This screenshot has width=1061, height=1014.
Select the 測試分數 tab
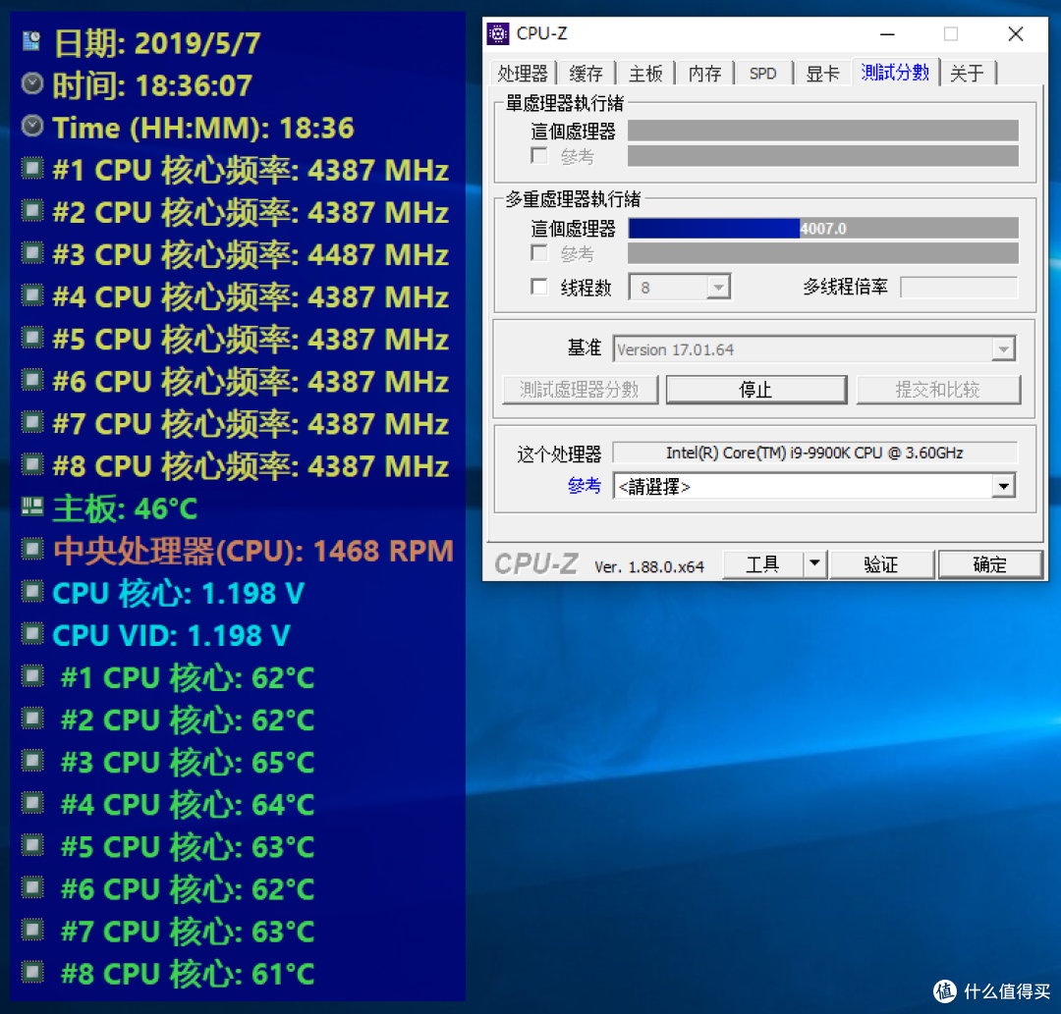pyautogui.click(x=895, y=72)
